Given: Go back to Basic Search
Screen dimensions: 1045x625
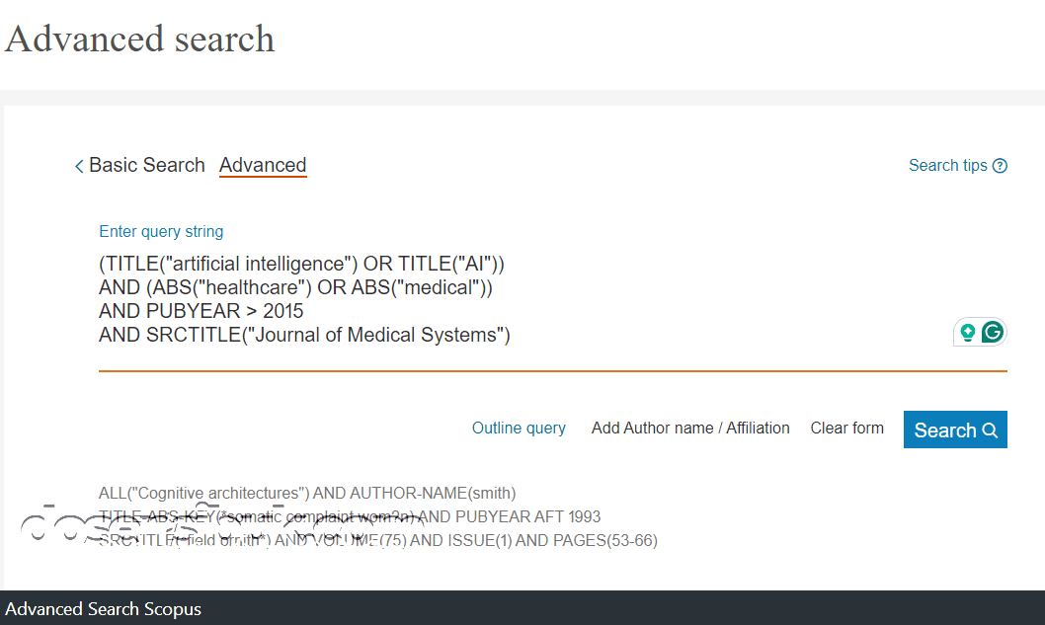Looking at the screenshot, I should (x=146, y=165).
